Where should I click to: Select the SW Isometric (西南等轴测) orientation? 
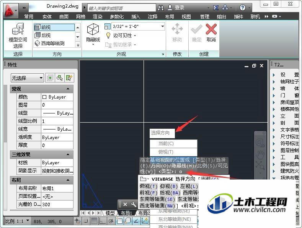pos(54,43)
